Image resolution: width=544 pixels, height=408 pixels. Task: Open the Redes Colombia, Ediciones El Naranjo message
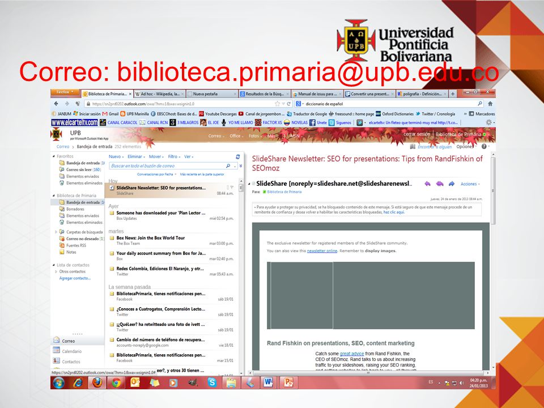(171, 271)
